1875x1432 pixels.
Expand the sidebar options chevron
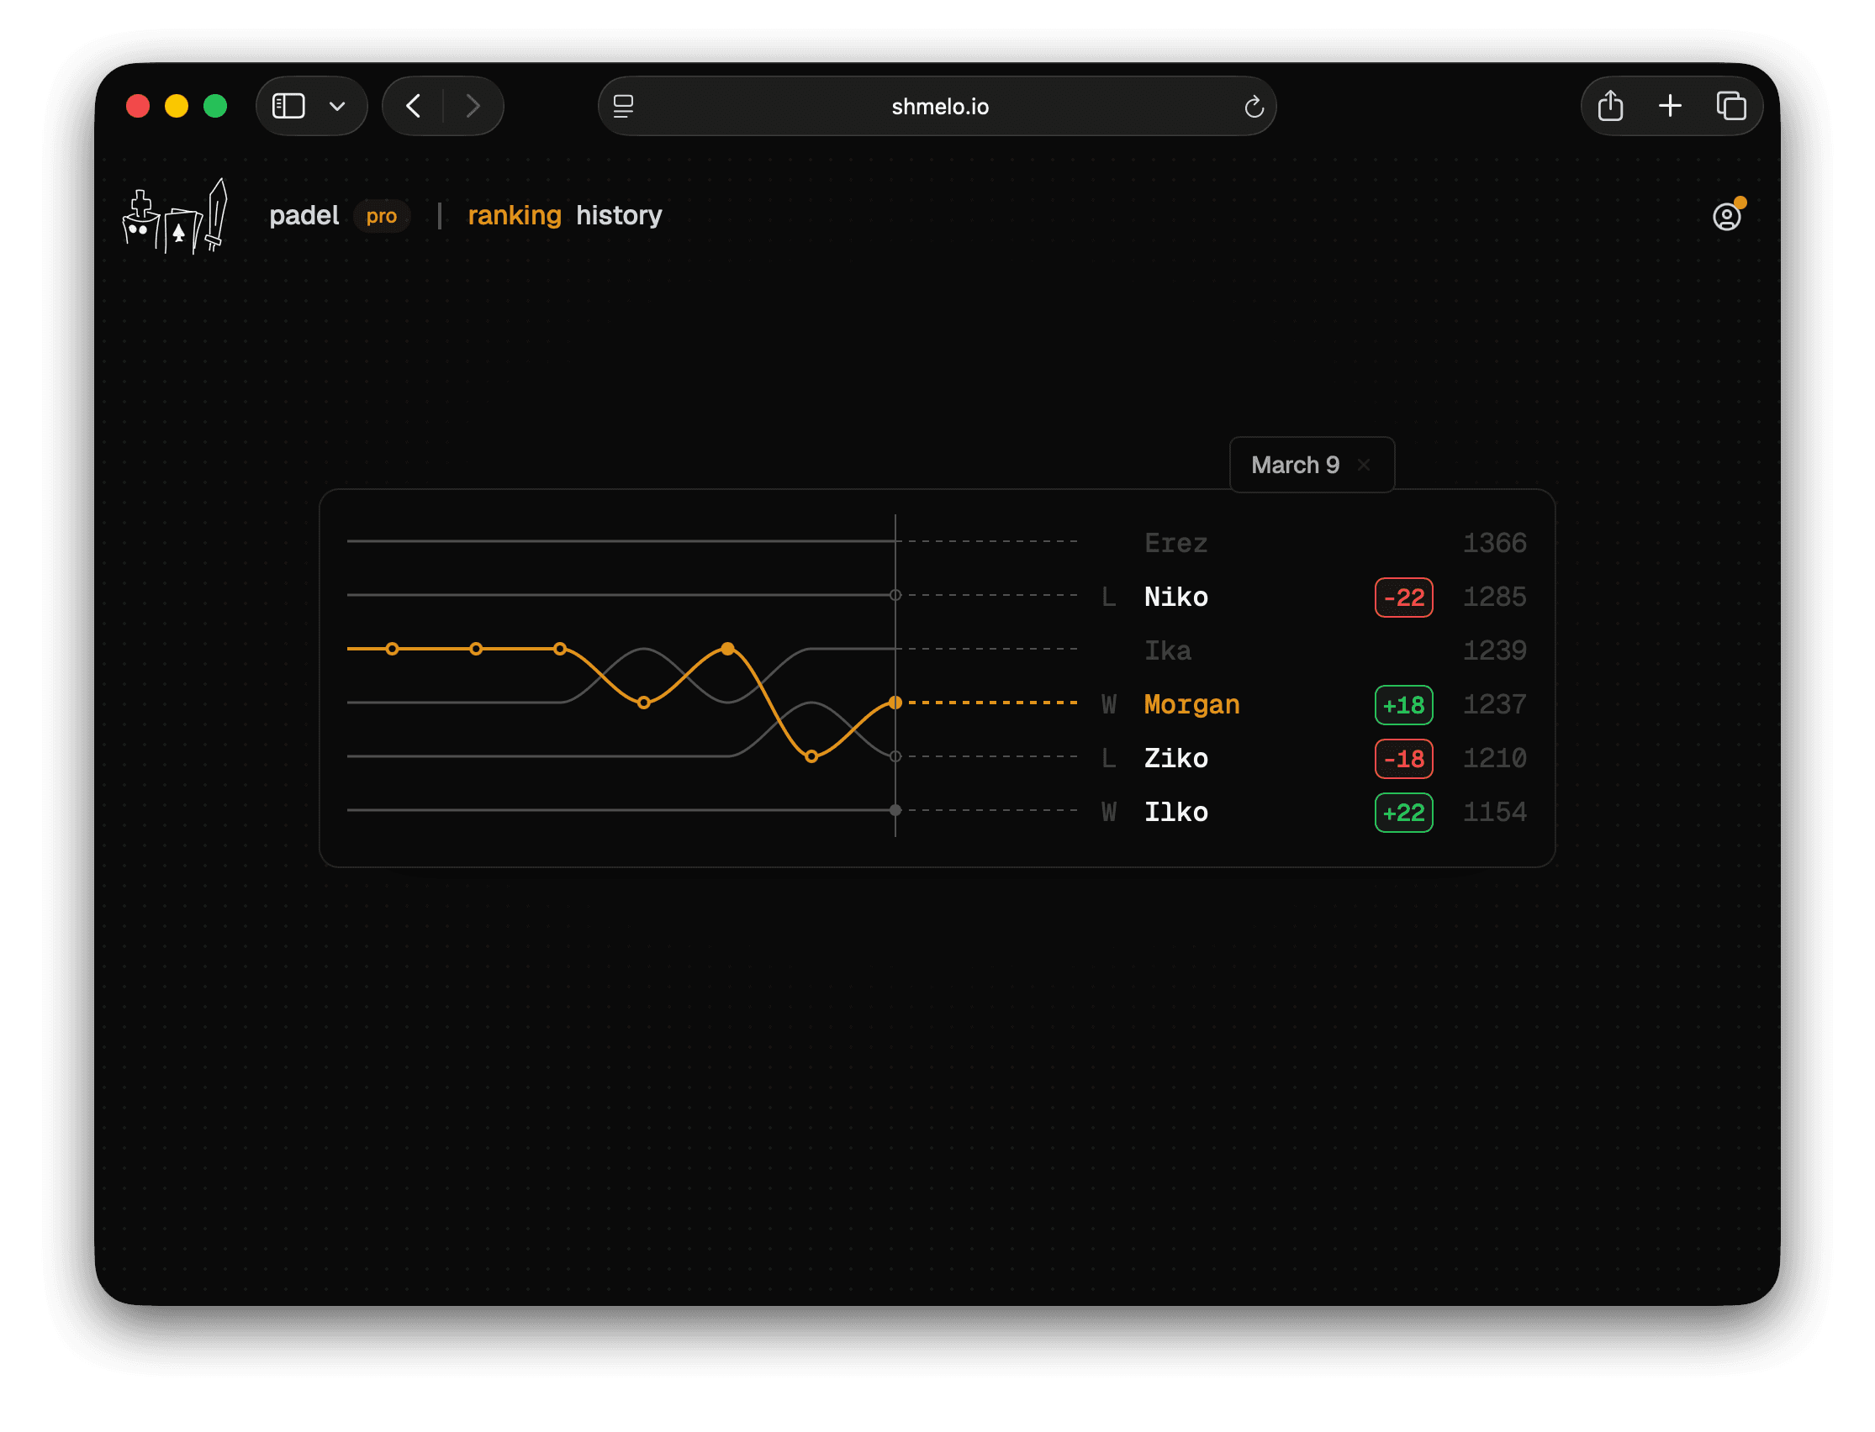pos(337,106)
